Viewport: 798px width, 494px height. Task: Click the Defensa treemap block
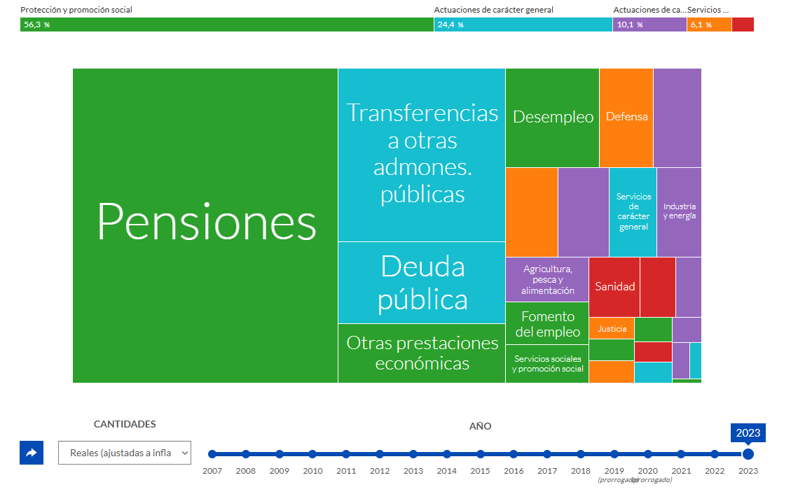[626, 118]
